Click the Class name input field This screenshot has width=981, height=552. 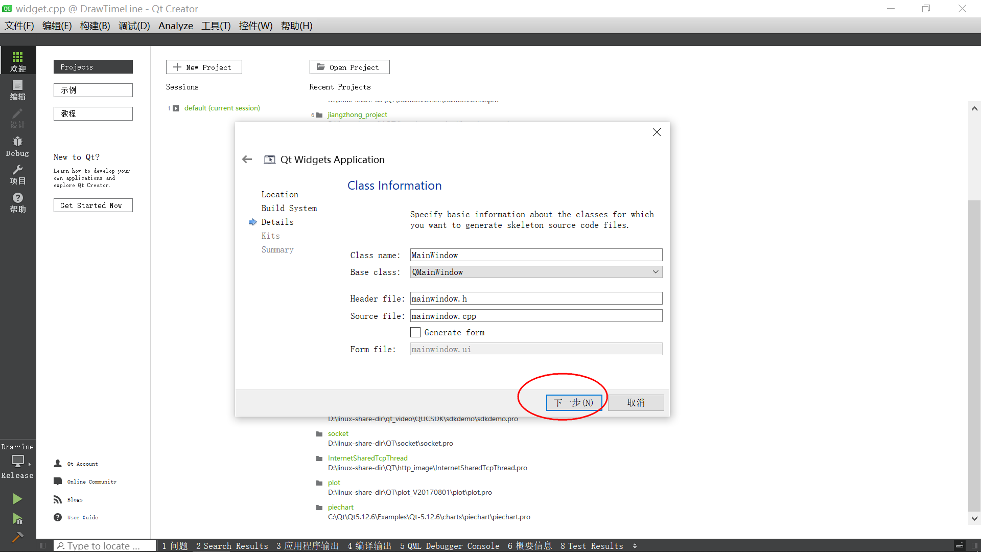pyautogui.click(x=535, y=255)
